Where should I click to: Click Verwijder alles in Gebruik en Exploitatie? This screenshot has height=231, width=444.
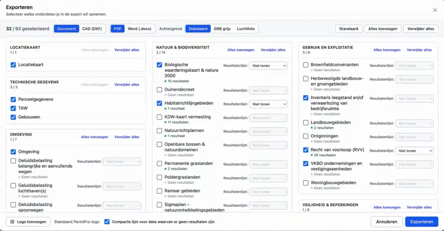419,50
